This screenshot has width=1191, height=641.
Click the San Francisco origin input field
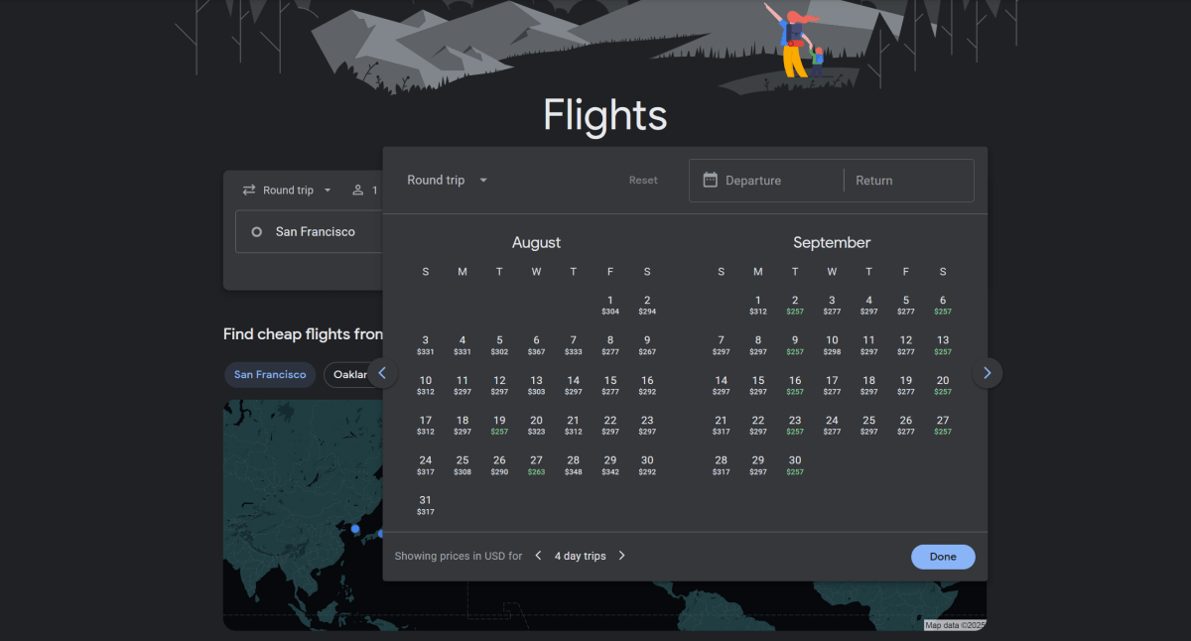tap(318, 231)
